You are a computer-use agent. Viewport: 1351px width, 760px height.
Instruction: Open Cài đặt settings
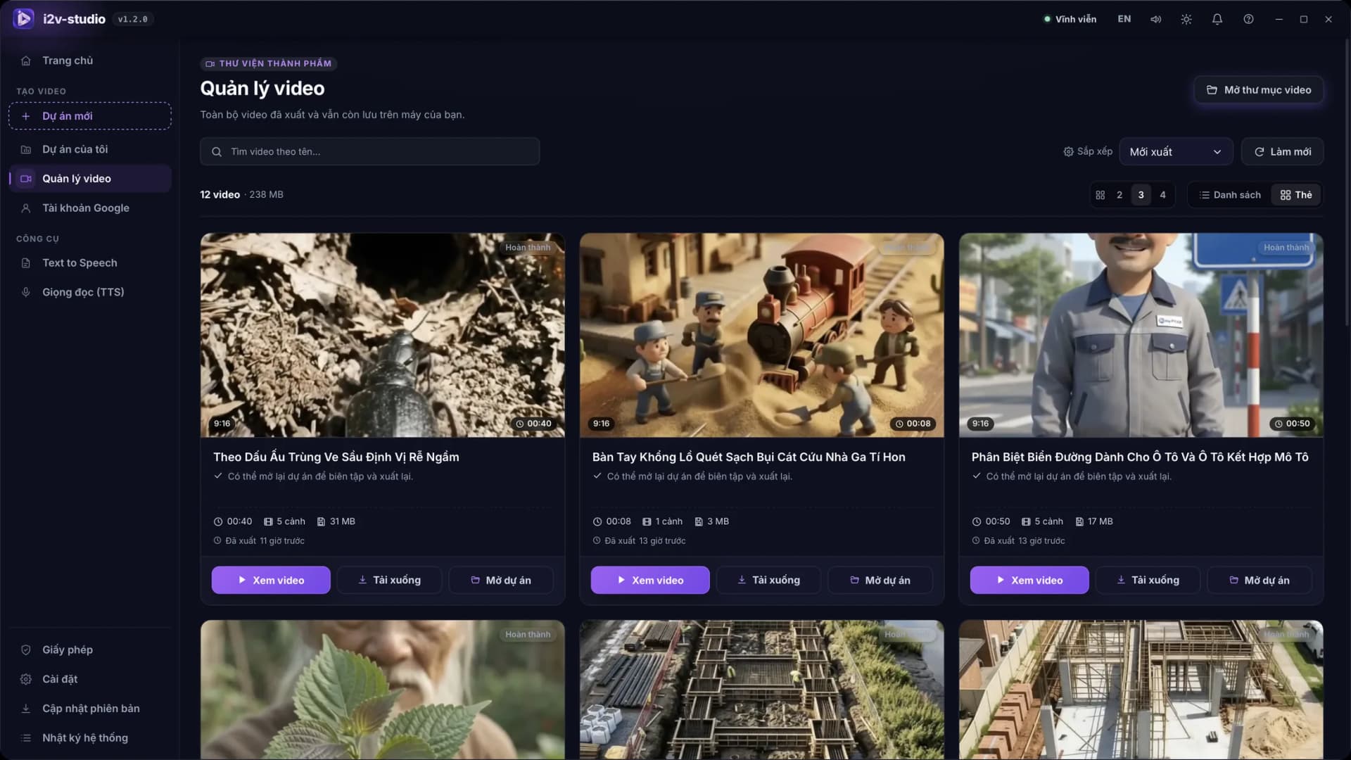(90, 679)
